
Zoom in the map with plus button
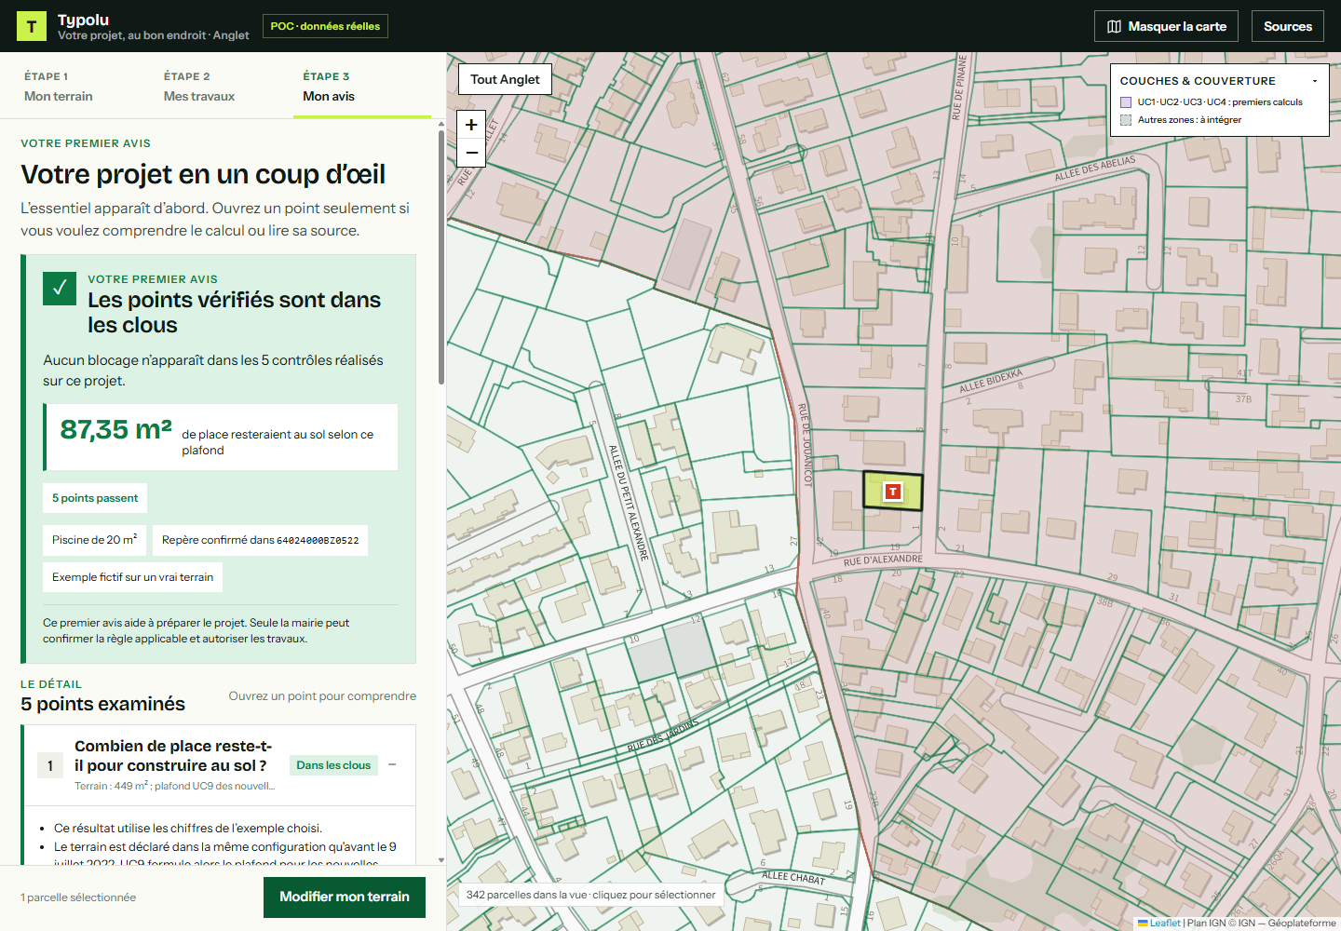tap(471, 124)
